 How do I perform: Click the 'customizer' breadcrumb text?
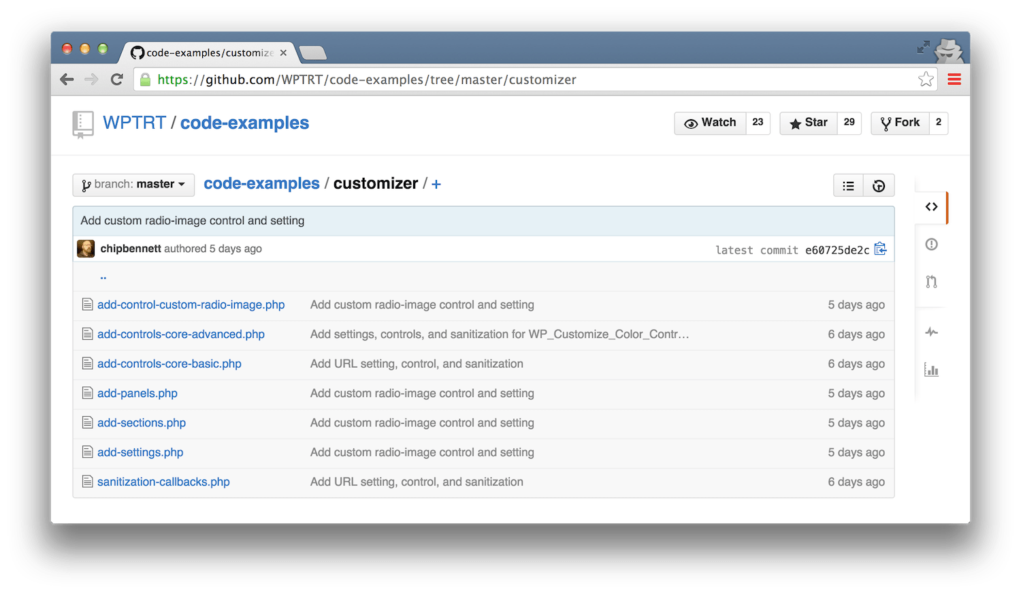click(x=376, y=184)
